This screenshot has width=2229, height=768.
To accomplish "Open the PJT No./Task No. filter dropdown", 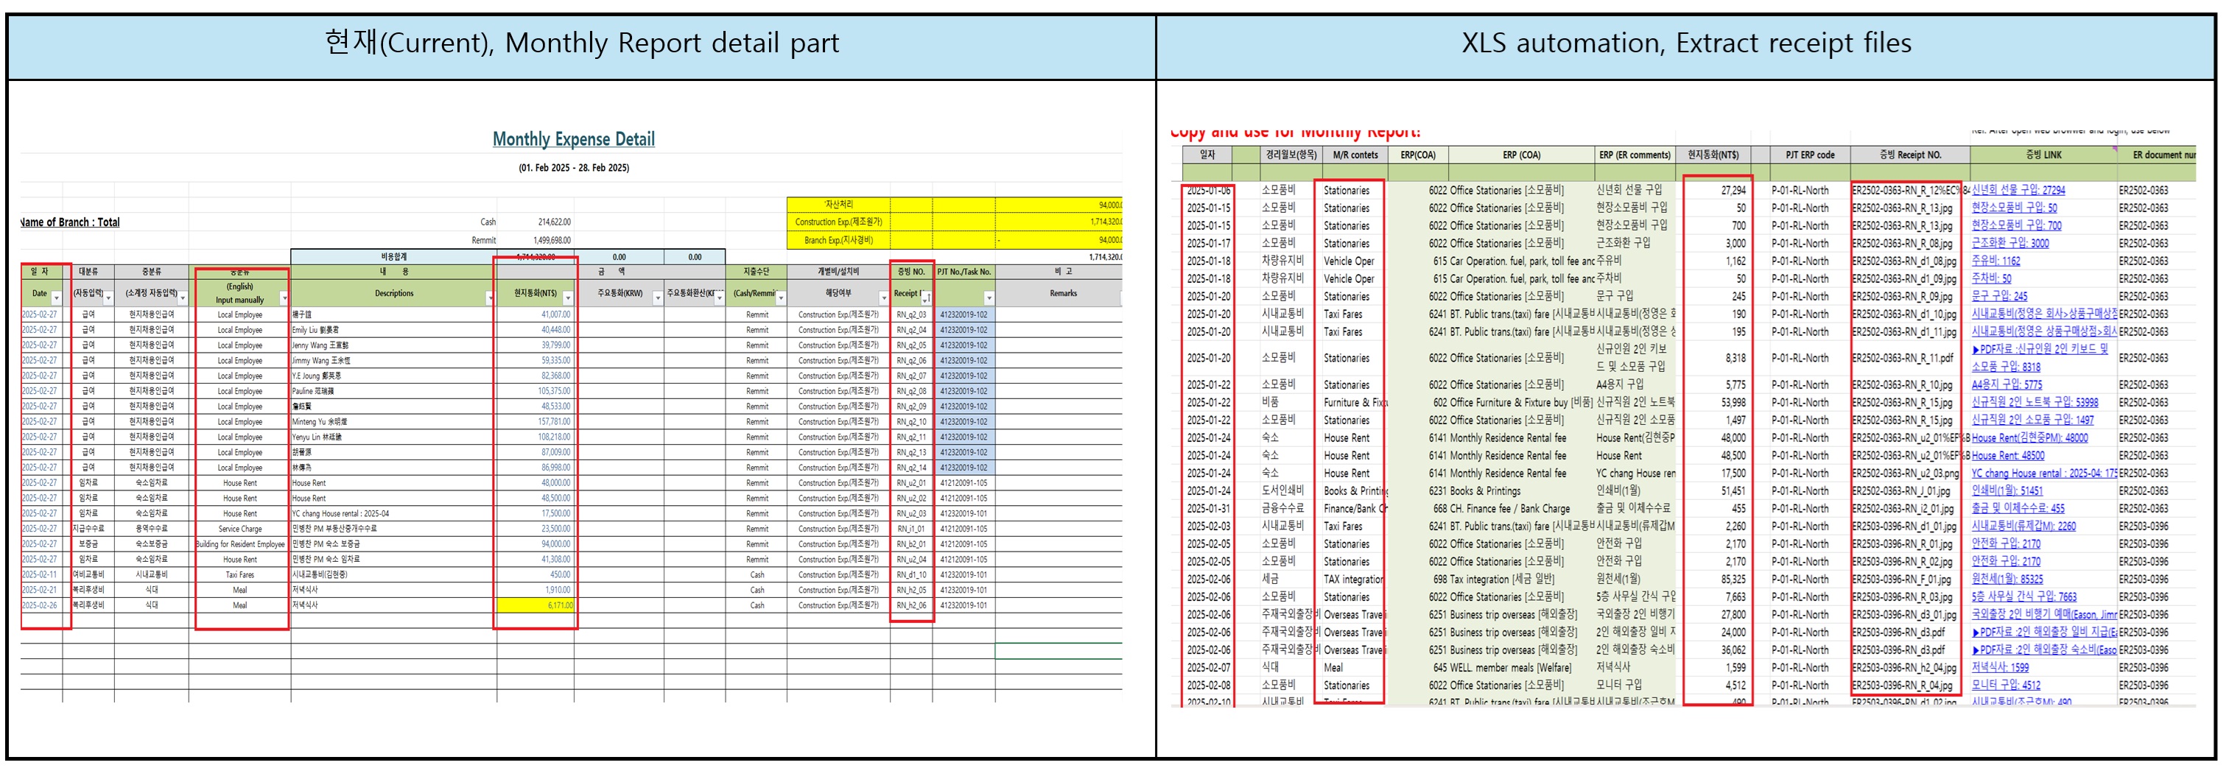I will [988, 298].
